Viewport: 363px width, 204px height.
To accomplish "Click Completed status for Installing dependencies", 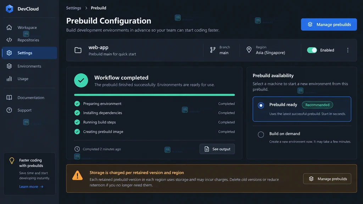I will pos(227,113).
